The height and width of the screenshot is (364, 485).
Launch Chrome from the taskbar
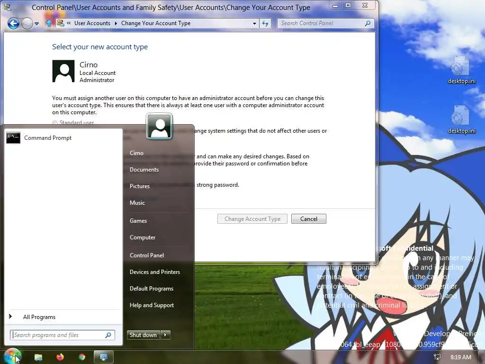point(82,357)
